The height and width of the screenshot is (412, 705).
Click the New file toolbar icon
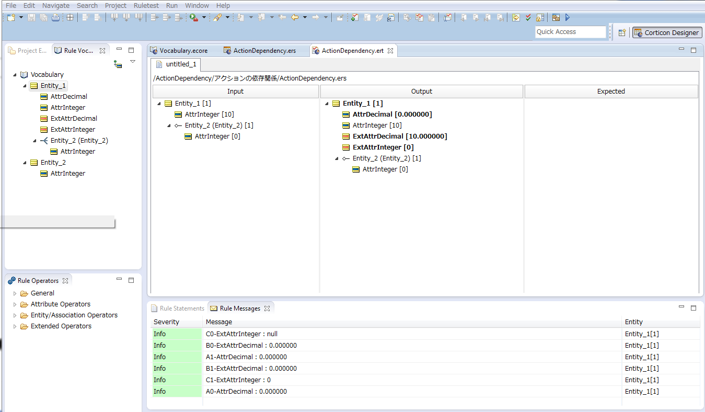pyautogui.click(x=11, y=17)
